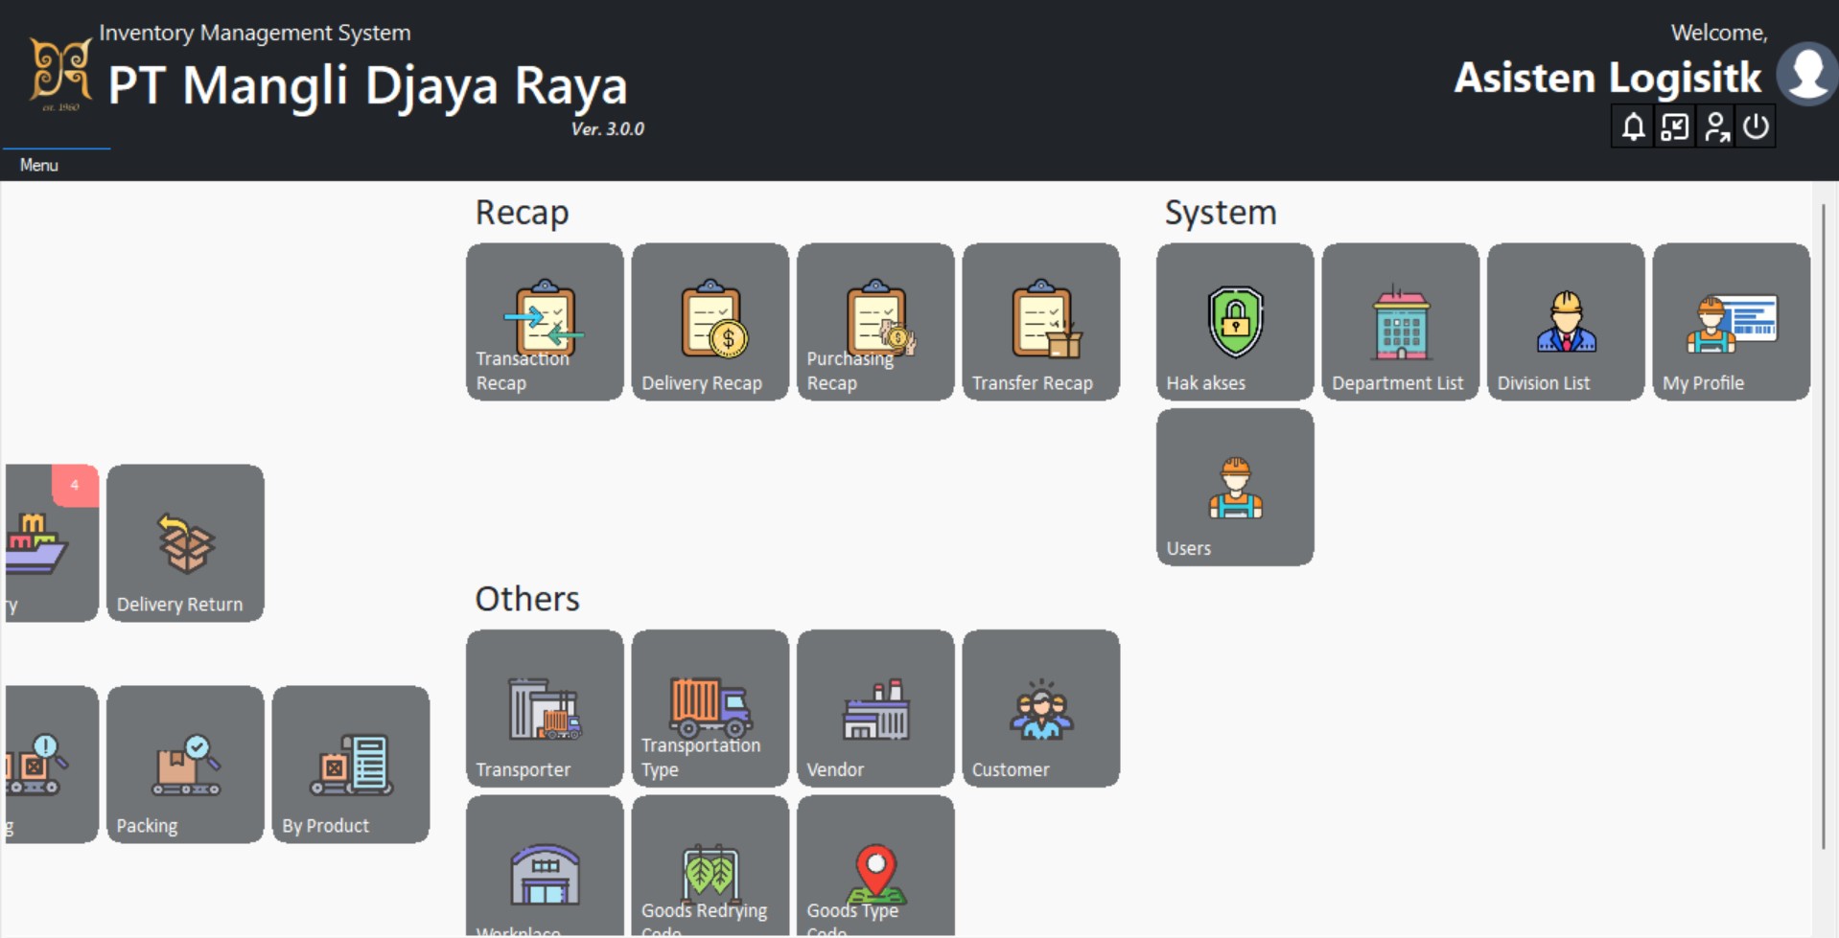Open the Goods Type Code tile

click(x=875, y=866)
